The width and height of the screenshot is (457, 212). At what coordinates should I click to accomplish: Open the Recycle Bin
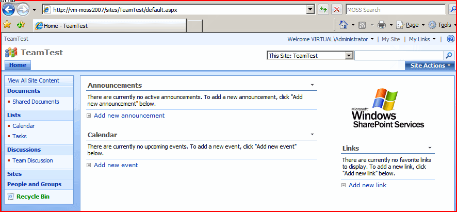pyautogui.click(x=33, y=197)
